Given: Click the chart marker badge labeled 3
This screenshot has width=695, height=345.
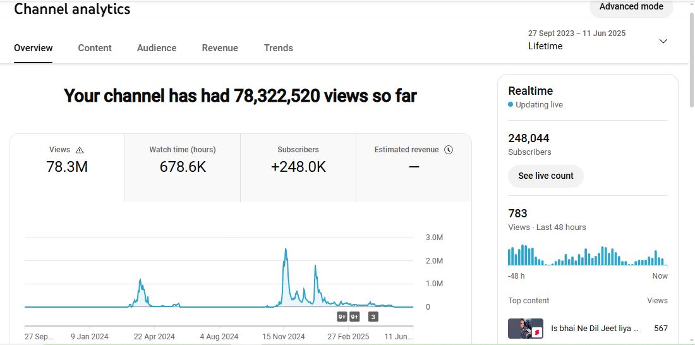Looking at the screenshot, I should click(373, 317).
